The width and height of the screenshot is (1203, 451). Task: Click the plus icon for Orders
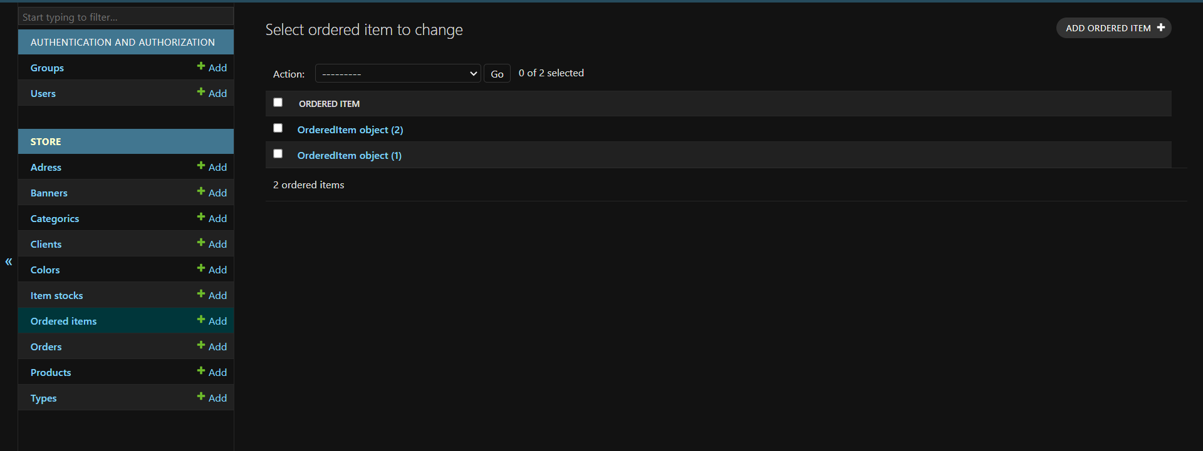[201, 345]
